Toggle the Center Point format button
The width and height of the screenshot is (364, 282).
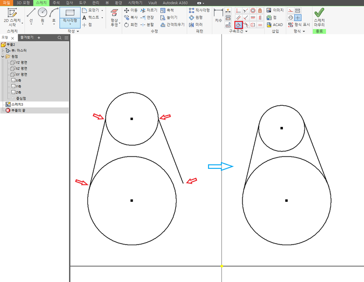298,17
